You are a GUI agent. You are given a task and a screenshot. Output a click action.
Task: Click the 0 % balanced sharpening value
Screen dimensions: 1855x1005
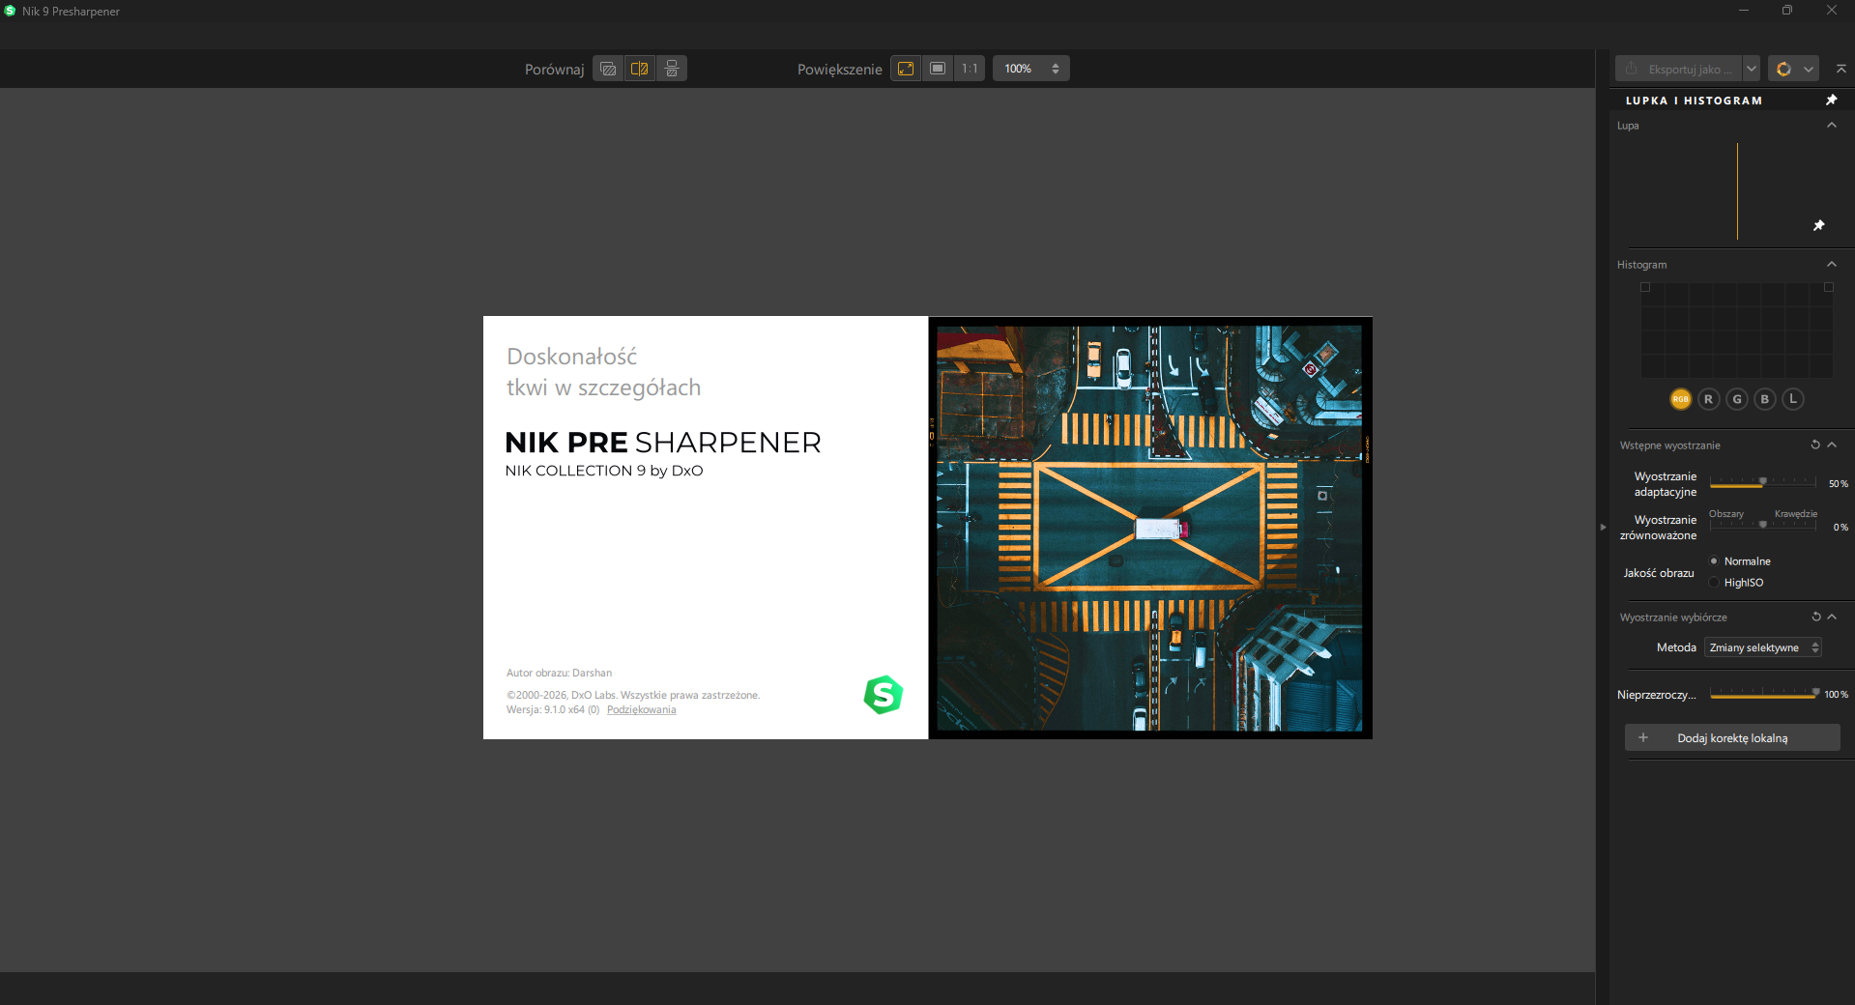pyautogui.click(x=1841, y=527)
